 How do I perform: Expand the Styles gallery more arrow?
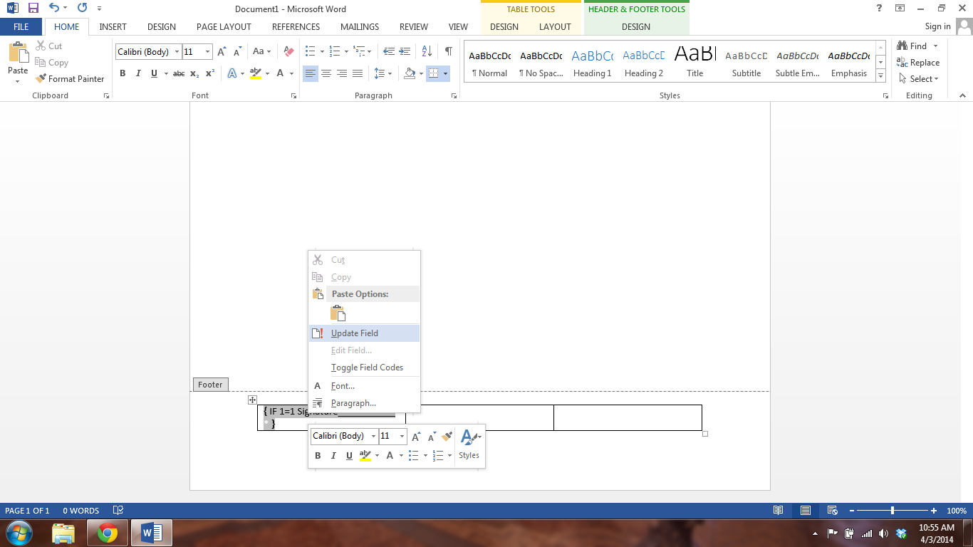[x=881, y=77]
